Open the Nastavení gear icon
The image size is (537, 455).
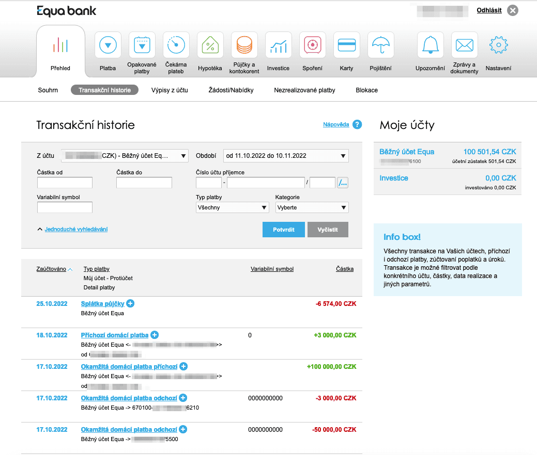(498, 45)
